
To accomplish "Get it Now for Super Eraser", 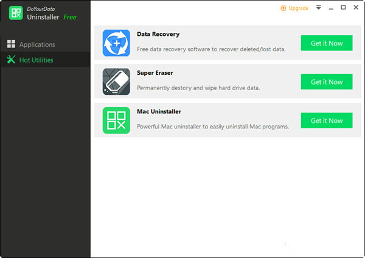I will pyautogui.click(x=327, y=82).
